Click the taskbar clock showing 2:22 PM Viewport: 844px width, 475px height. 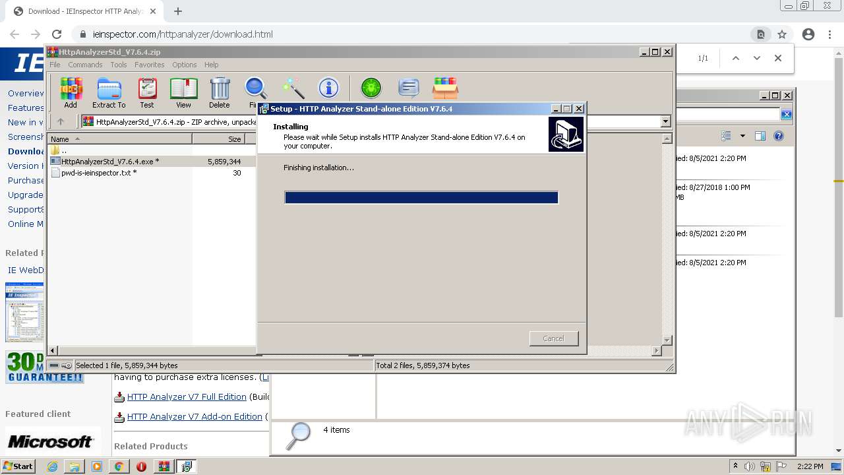point(810,466)
